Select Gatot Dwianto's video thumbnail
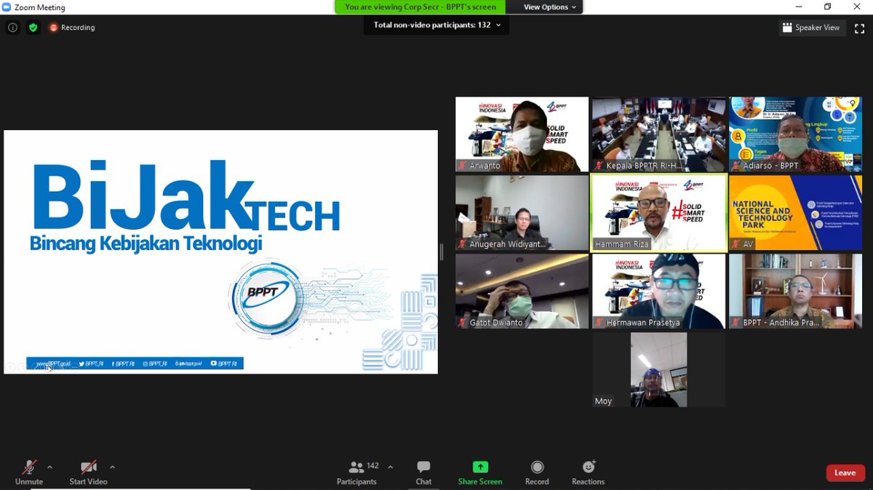873x490 pixels. point(522,291)
